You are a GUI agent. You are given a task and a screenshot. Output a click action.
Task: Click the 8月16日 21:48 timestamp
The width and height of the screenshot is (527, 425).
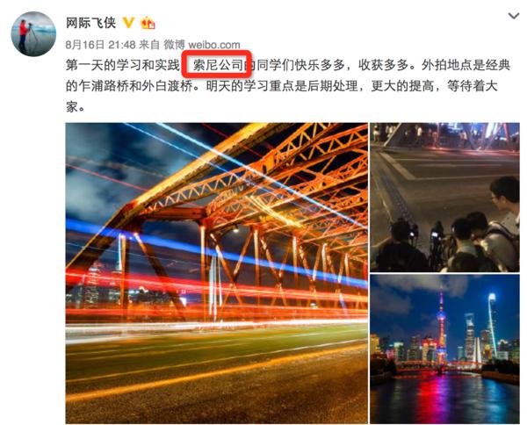point(100,45)
